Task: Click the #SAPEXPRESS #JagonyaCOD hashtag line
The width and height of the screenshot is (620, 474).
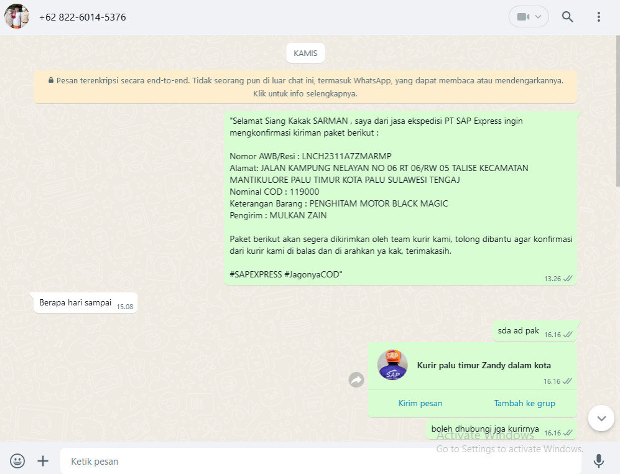Action: coord(286,274)
